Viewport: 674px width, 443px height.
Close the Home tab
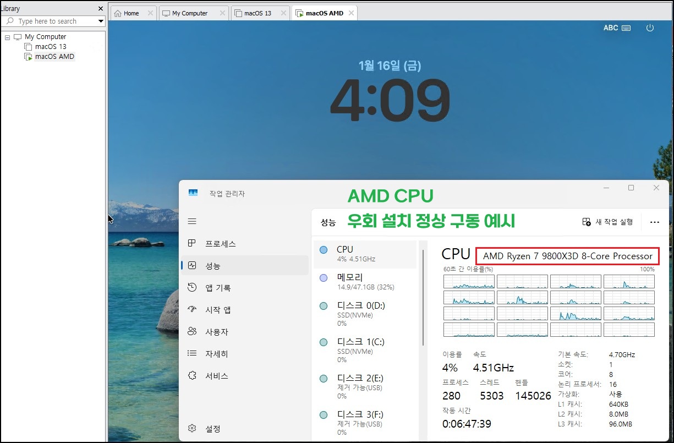click(150, 13)
